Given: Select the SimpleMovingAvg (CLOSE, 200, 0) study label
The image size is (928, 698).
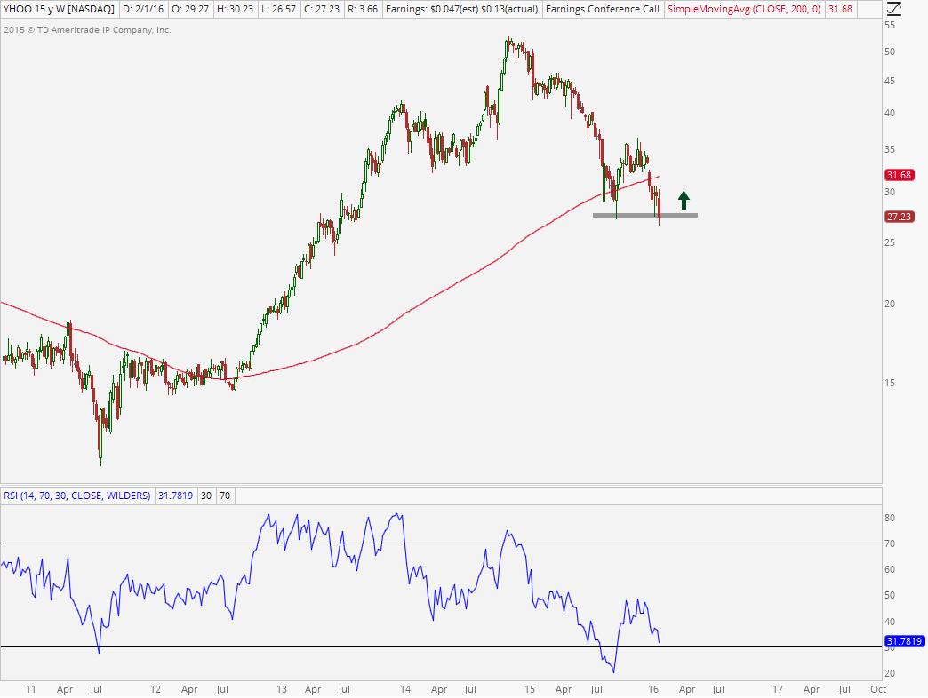Looking at the screenshot, I should click(x=744, y=10).
